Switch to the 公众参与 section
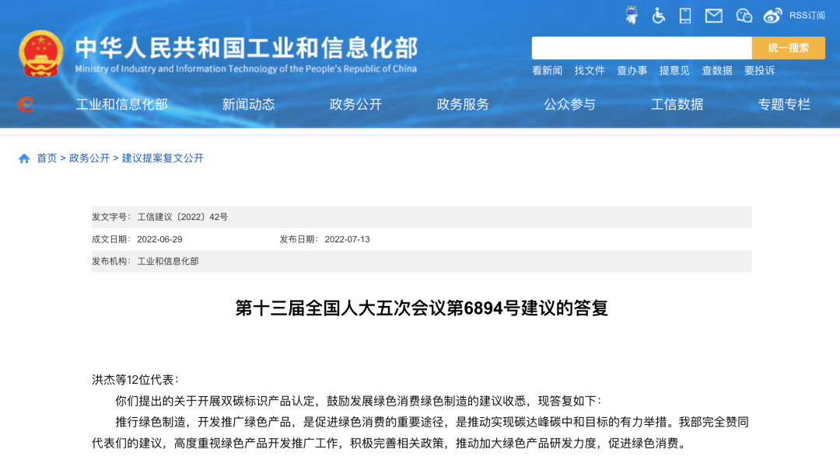Viewport: 840px width, 456px height. click(570, 104)
